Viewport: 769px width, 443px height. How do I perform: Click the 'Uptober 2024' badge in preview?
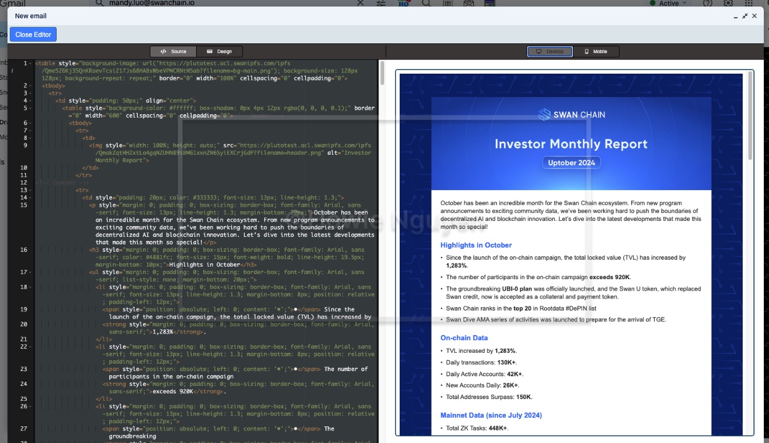571,163
